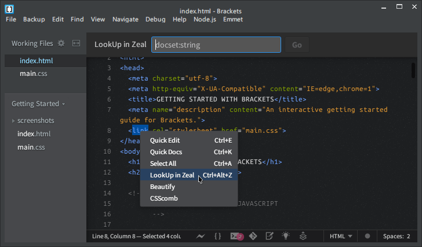Click the editor vertical scrollbar thumb
Viewport: 422px width, 247px height.
click(413, 71)
